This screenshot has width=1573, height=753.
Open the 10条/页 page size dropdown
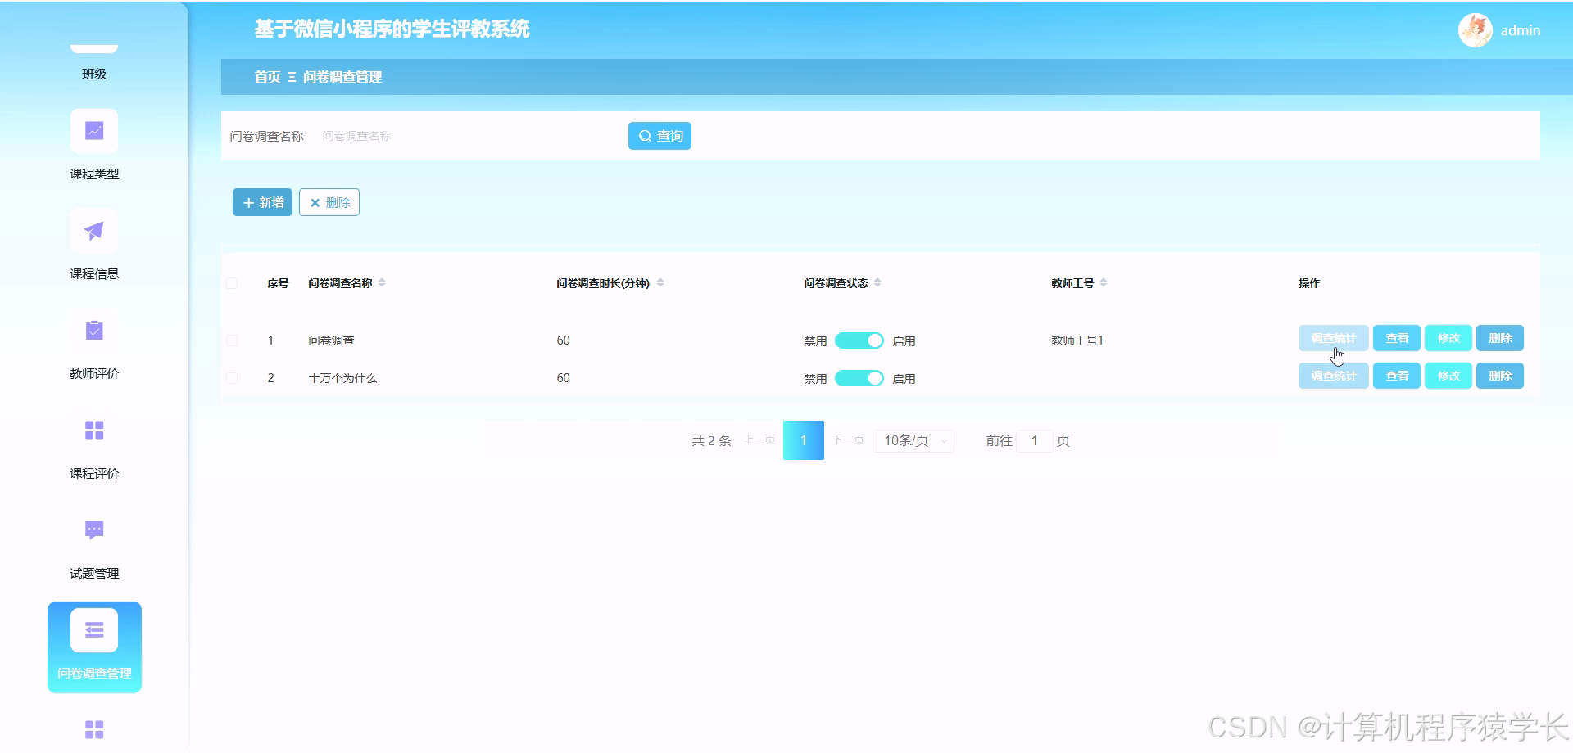(912, 440)
